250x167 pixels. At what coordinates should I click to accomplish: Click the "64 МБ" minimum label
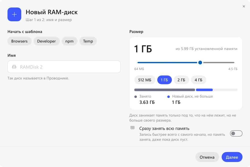tap(139, 69)
